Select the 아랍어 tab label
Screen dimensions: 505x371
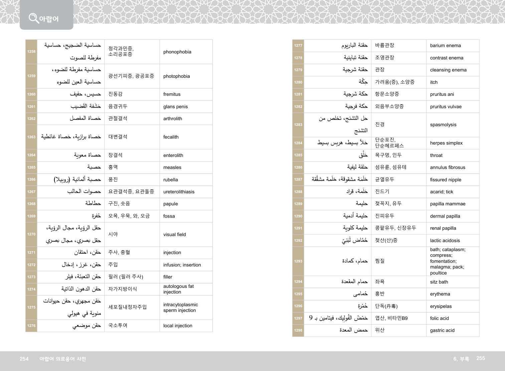click(49, 19)
